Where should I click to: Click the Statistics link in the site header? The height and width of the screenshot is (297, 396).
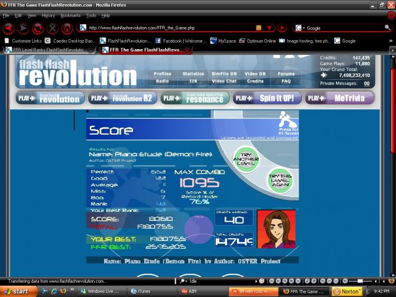point(193,74)
